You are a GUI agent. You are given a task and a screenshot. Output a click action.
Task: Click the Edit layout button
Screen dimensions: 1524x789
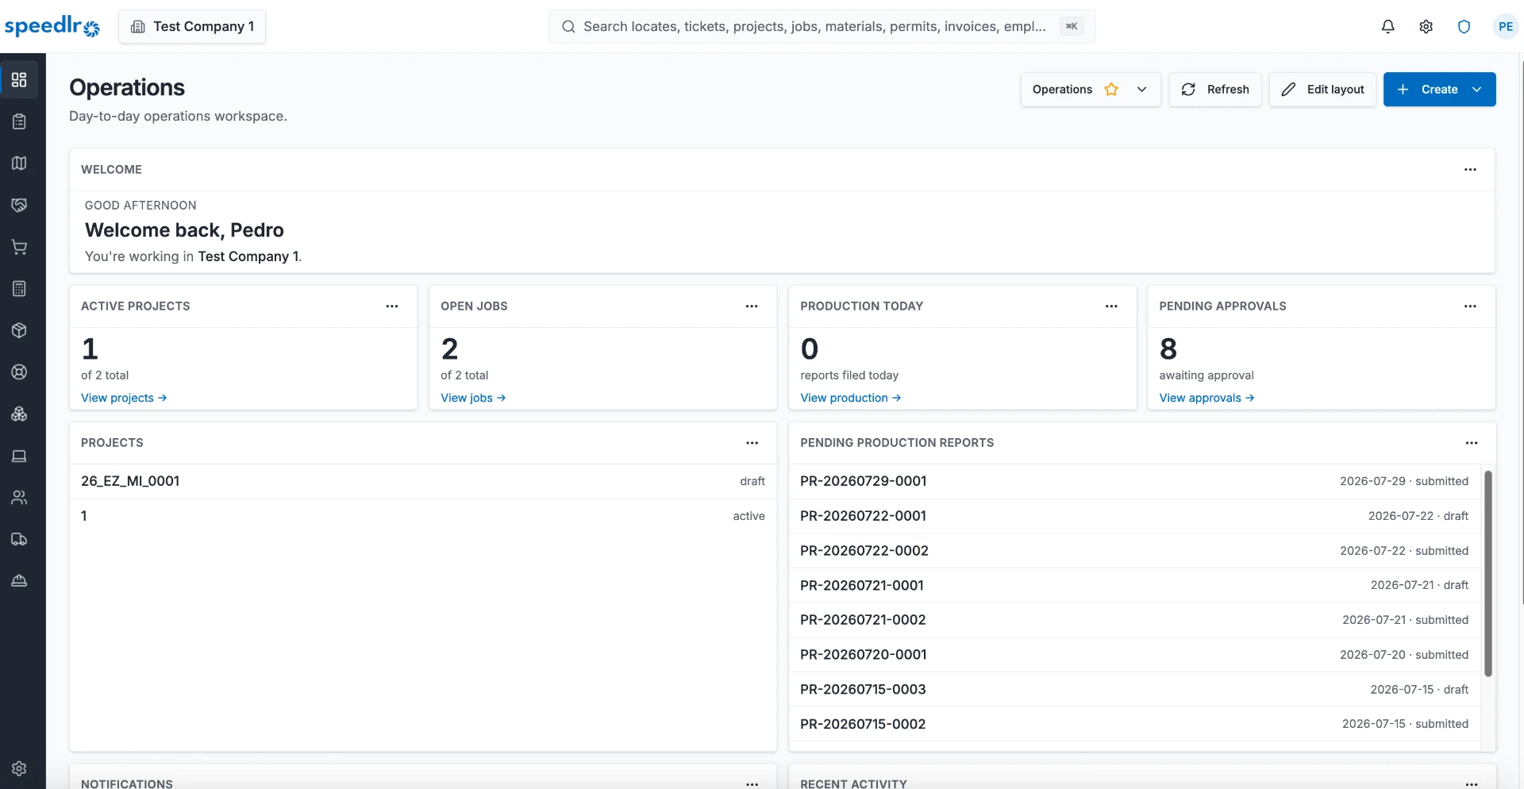1322,90
